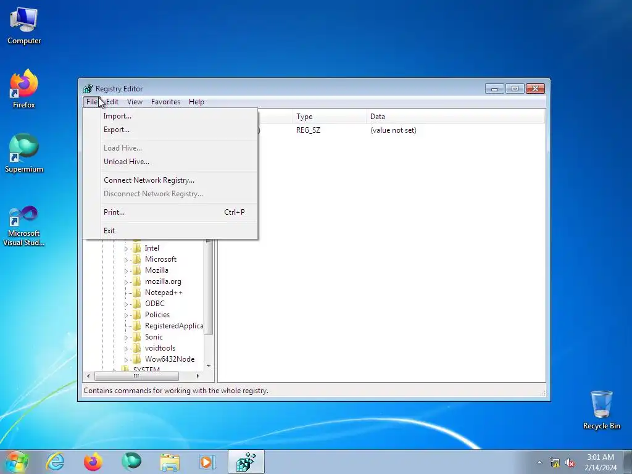The width and height of the screenshot is (632, 474).
Task: Select Connect Network Registry... menu entry
Action: 170,180
